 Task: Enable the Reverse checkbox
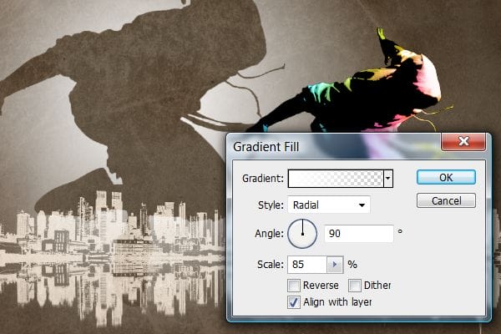pyautogui.click(x=294, y=286)
